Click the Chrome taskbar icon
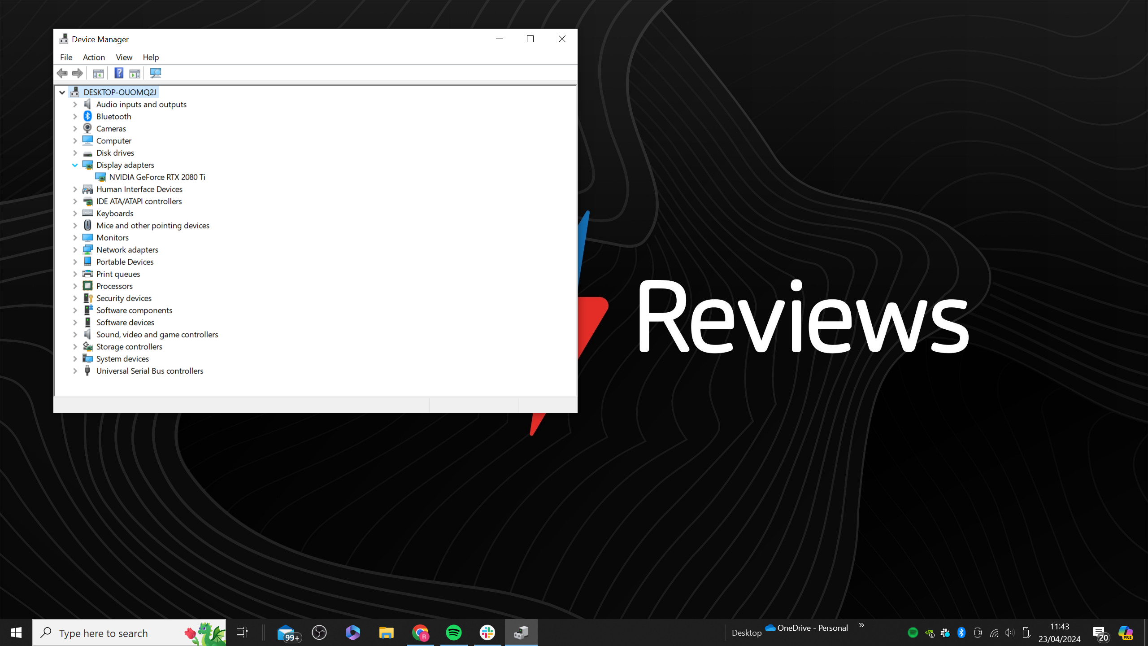 [420, 633]
